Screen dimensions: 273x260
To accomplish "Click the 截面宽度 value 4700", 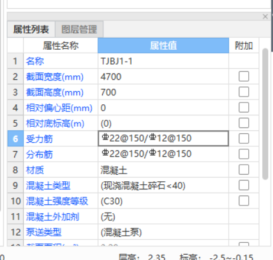I will point(111,76).
